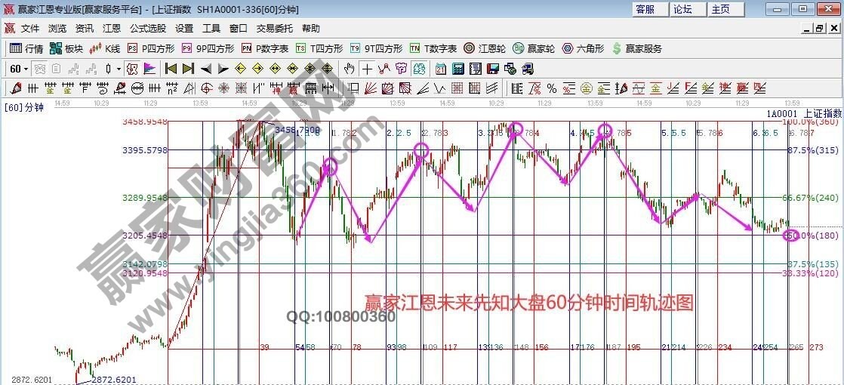
Task: Jump to first bar with skip-back arrow
Action: [171, 69]
